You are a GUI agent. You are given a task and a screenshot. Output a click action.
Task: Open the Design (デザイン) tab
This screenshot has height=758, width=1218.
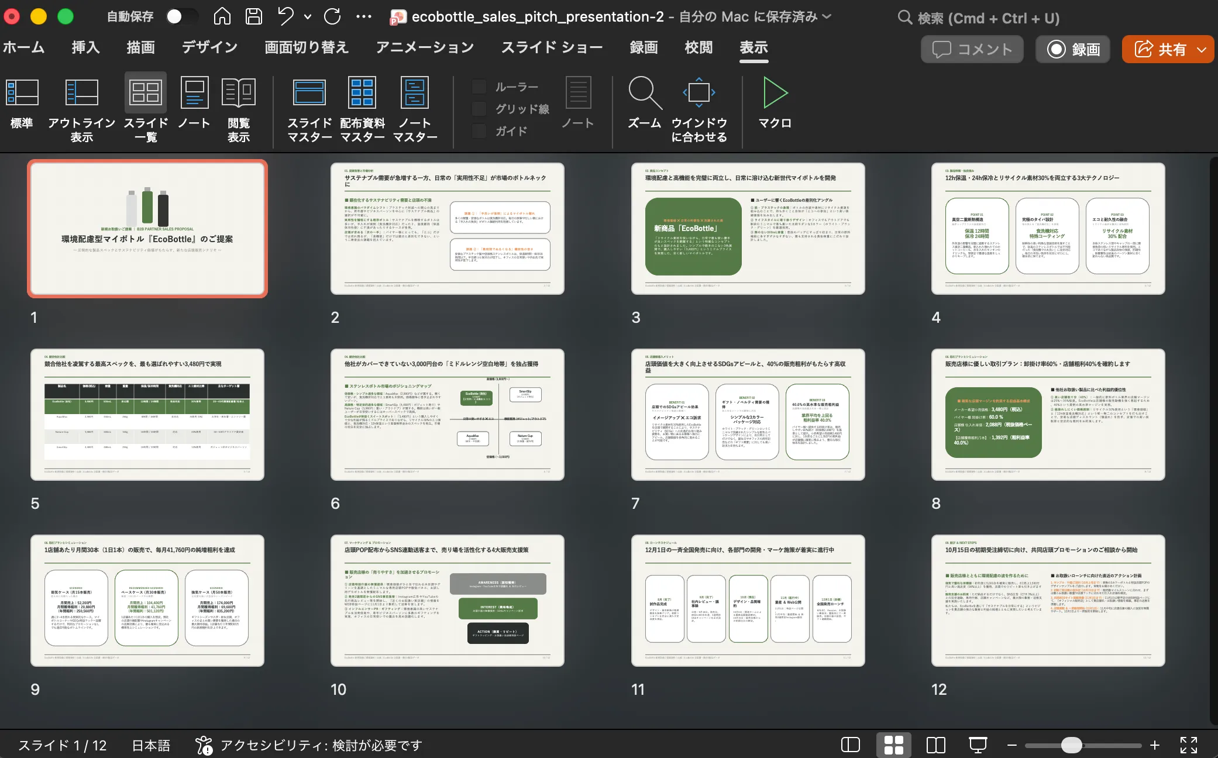tap(209, 47)
